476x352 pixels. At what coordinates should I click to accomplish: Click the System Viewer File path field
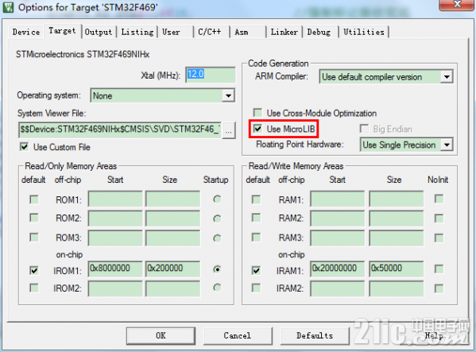(120, 130)
